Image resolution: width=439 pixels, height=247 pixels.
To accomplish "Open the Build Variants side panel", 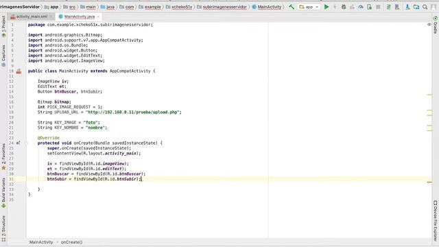I will 3,193.
